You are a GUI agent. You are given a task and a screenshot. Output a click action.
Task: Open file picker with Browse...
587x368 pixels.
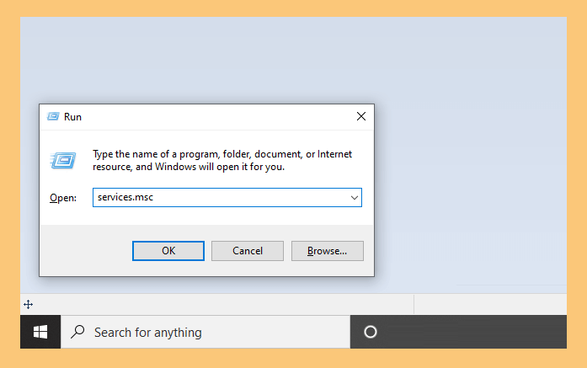[x=328, y=251]
